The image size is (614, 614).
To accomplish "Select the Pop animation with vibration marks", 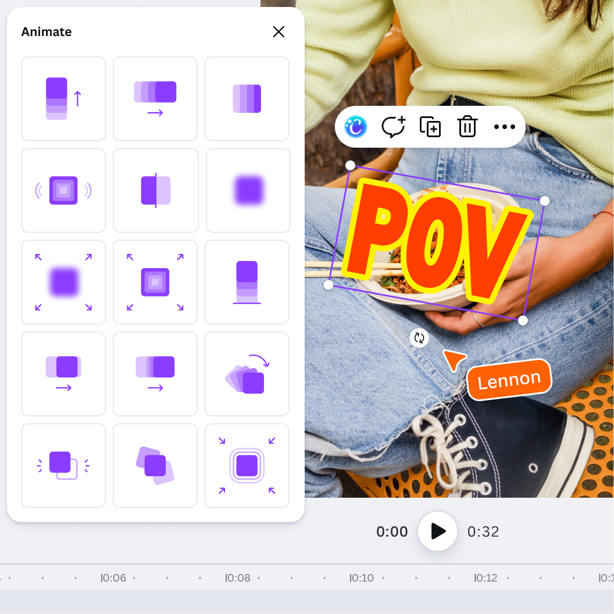I will (63, 191).
